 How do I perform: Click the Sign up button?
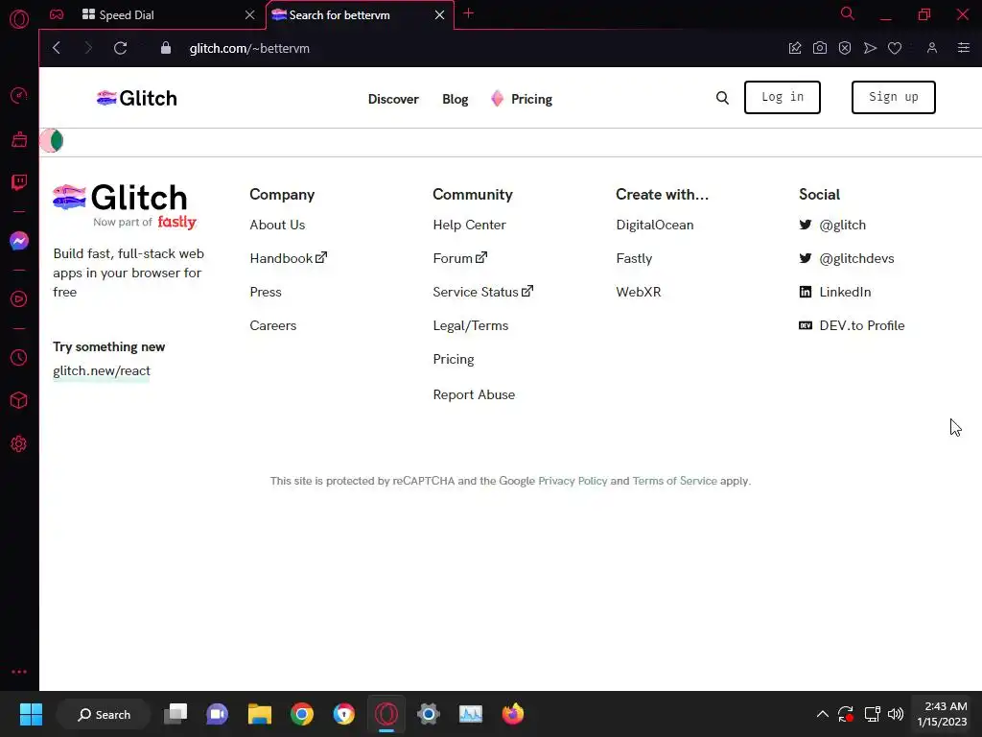[893, 97]
